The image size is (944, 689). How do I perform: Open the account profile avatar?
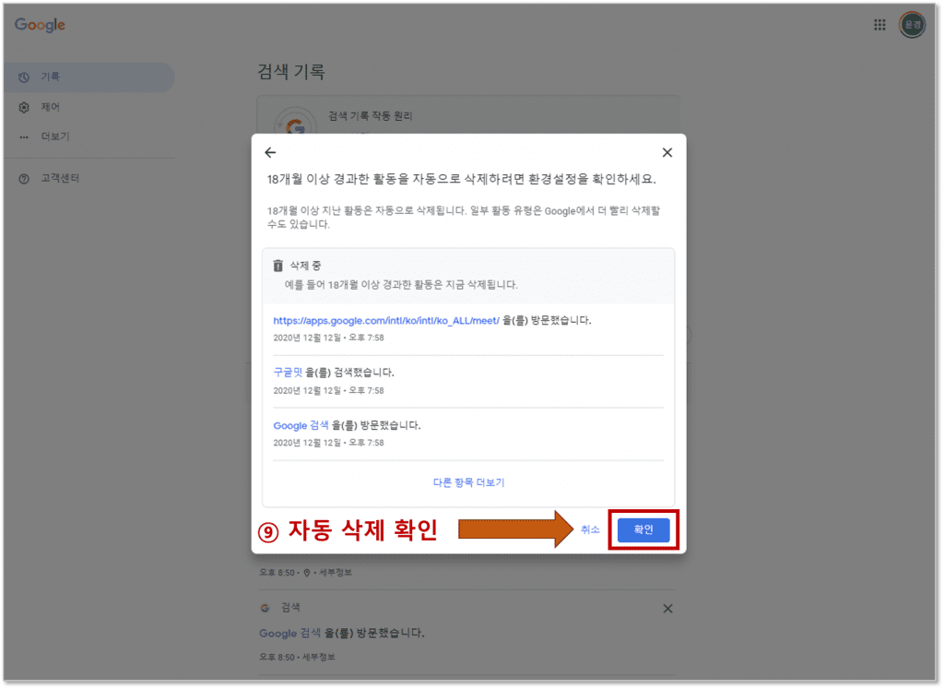913,25
